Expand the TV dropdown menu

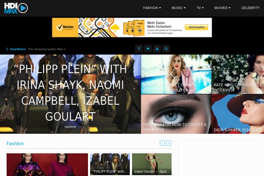[x=200, y=8]
